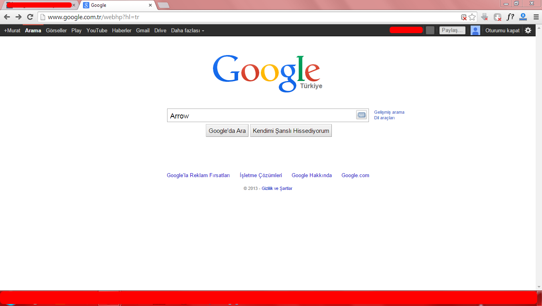This screenshot has height=306, width=542.
Task: Open Google settings gear
Action: (x=528, y=30)
